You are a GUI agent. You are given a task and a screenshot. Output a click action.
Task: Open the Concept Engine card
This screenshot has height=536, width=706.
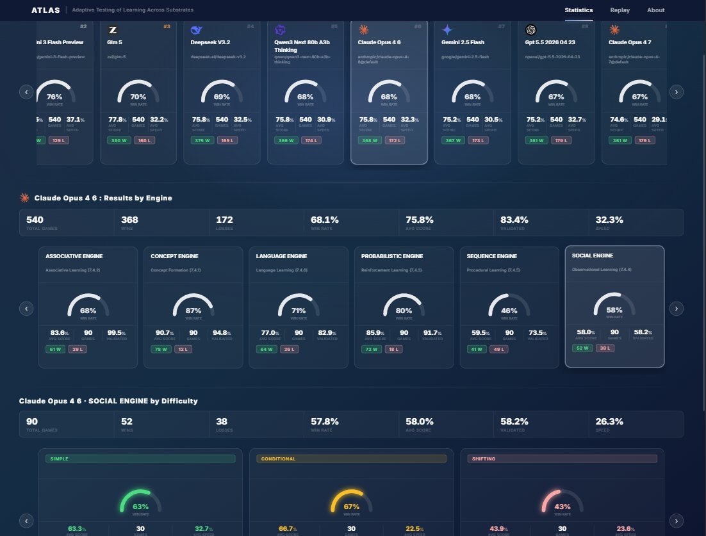point(193,307)
